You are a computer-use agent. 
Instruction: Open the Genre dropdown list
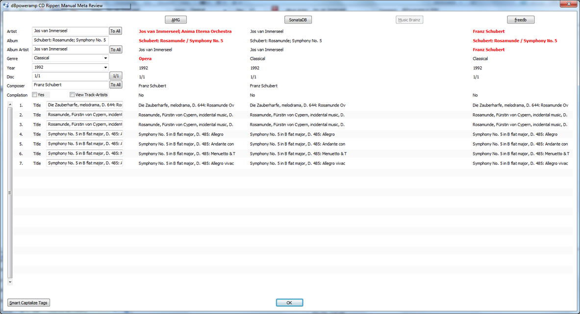coord(105,58)
